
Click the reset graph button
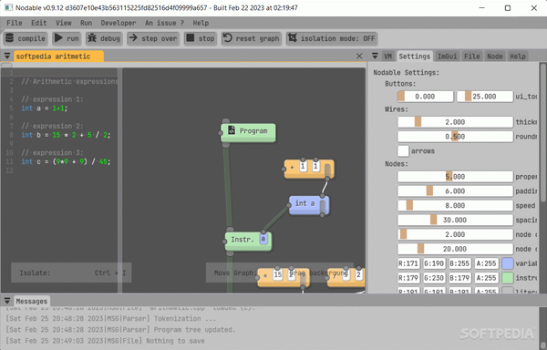click(252, 38)
